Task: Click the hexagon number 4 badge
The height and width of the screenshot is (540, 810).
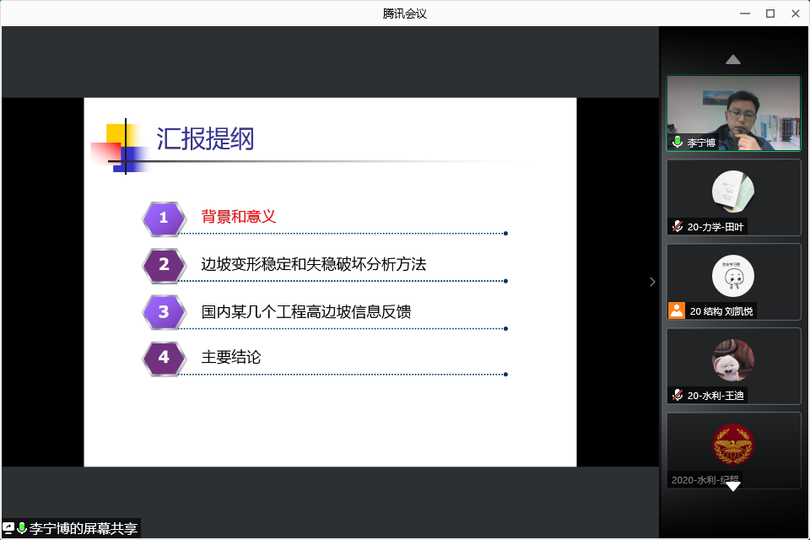Action: pos(164,358)
